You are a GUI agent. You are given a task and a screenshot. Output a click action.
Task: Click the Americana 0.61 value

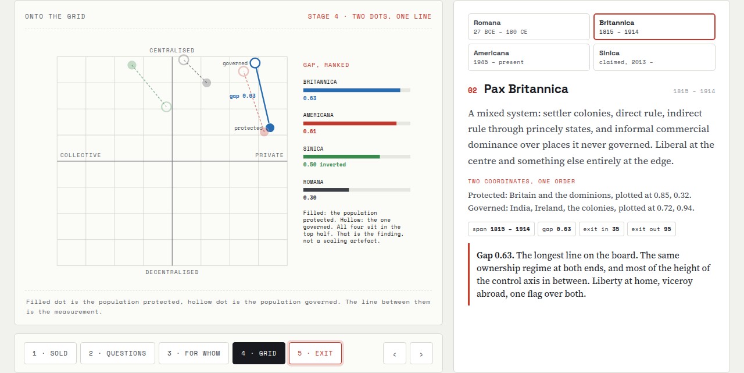(x=310, y=132)
